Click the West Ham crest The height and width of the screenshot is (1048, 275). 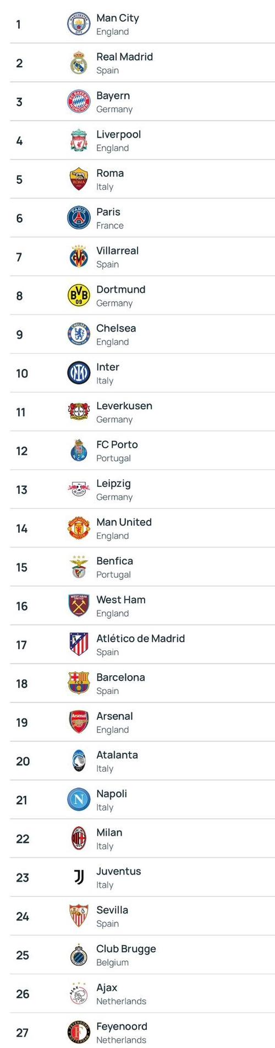[79, 606]
